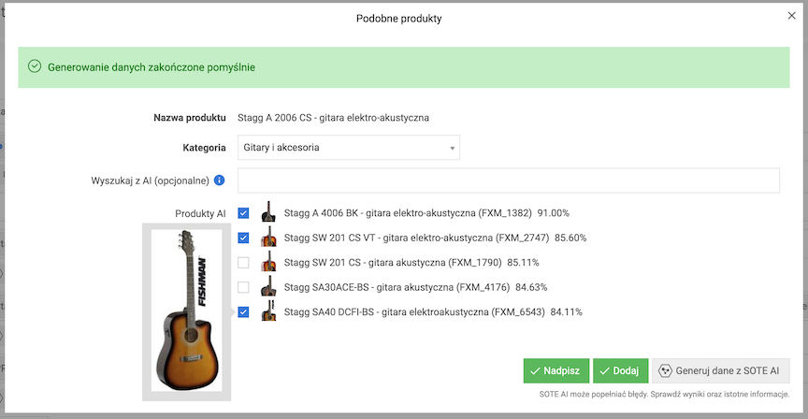Click the Stagg SA30ACE-BS guitar thumbnail
The width and height of the screenshot is (808, 419).
coord(268,286)
